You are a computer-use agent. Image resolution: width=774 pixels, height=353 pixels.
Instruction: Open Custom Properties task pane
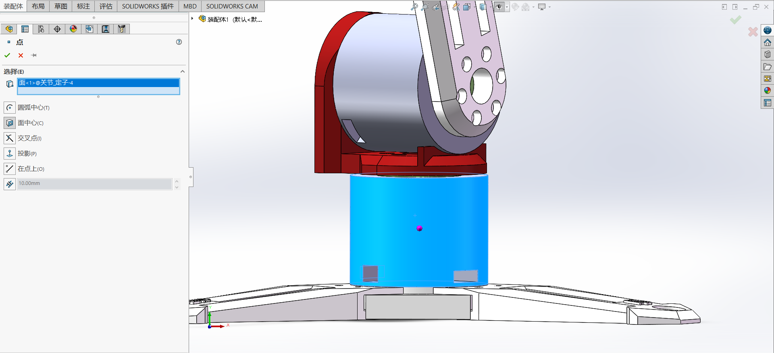tap(768, 103)
